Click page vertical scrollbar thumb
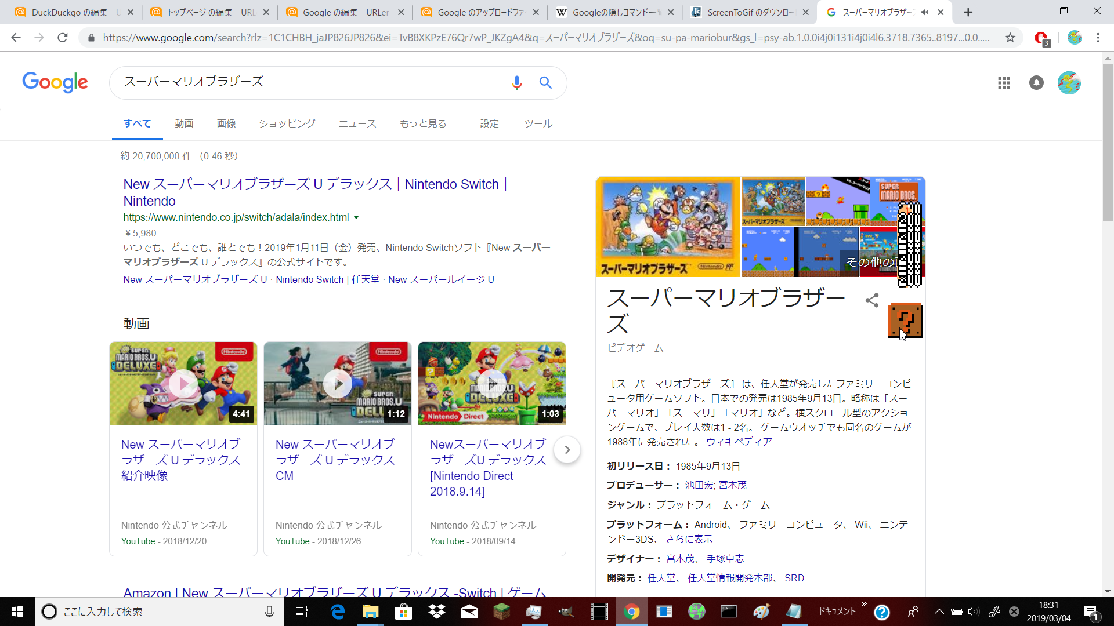Viewport: 1114px width, 626px height. tap(1108, 142)
